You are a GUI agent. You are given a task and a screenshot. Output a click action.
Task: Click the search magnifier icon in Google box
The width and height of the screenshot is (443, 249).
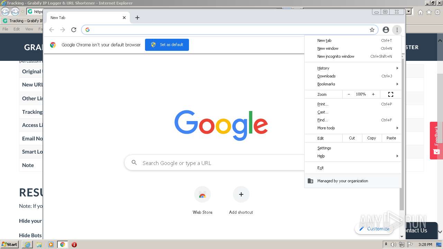[134, 163]
